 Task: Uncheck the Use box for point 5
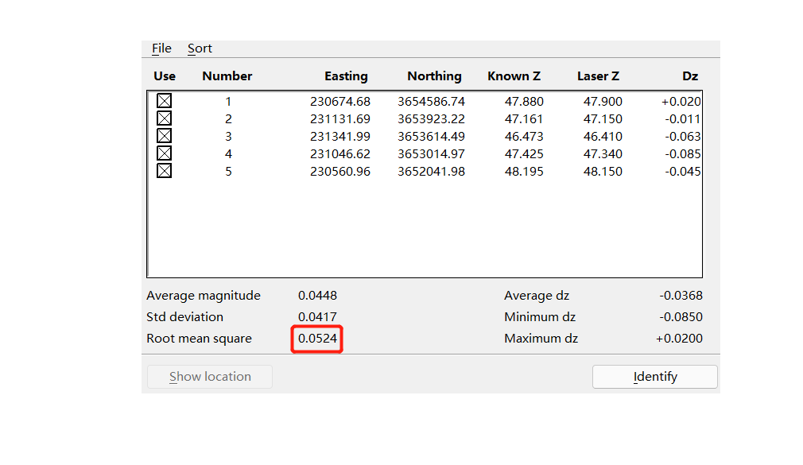[x=165, y=171]
